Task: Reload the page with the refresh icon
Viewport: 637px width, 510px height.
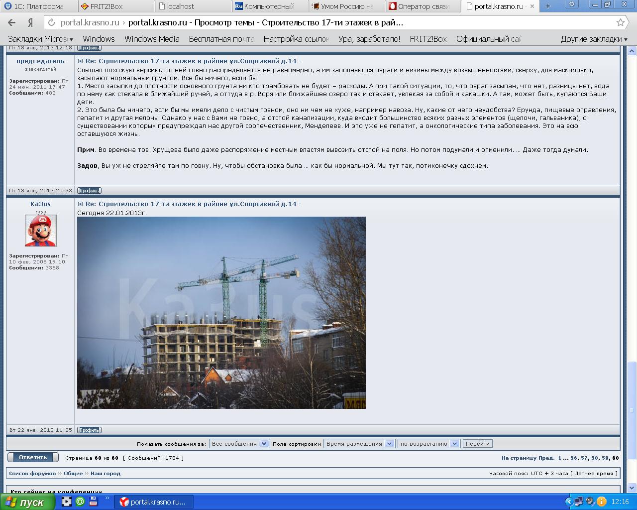Action: tap(52, 22)
